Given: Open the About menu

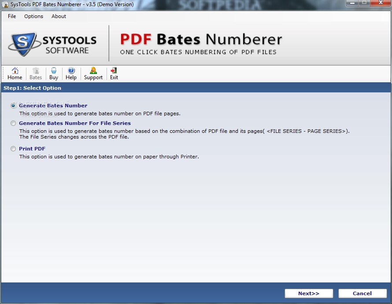Looking at the screenshot, I should pos(59,16).
